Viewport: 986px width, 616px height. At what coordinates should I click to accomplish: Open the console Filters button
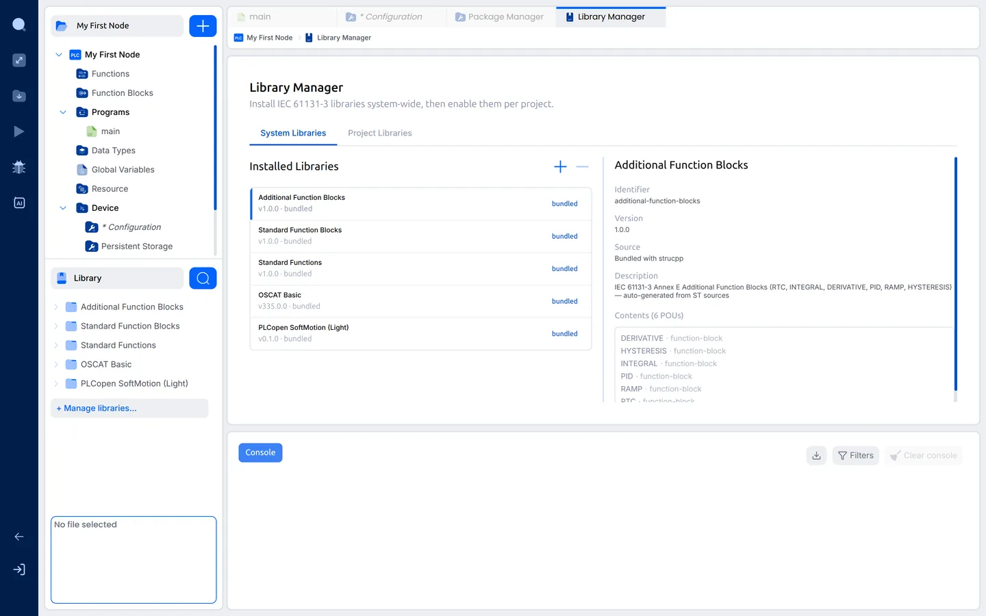point(856,455)
